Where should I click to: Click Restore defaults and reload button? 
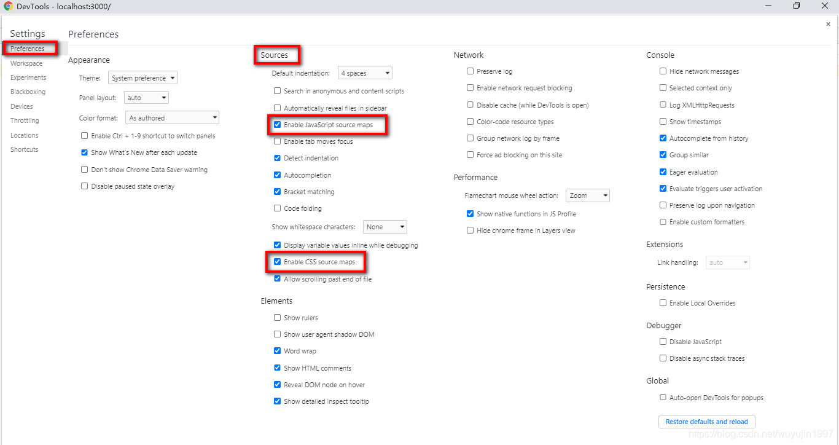pos(706,422)
